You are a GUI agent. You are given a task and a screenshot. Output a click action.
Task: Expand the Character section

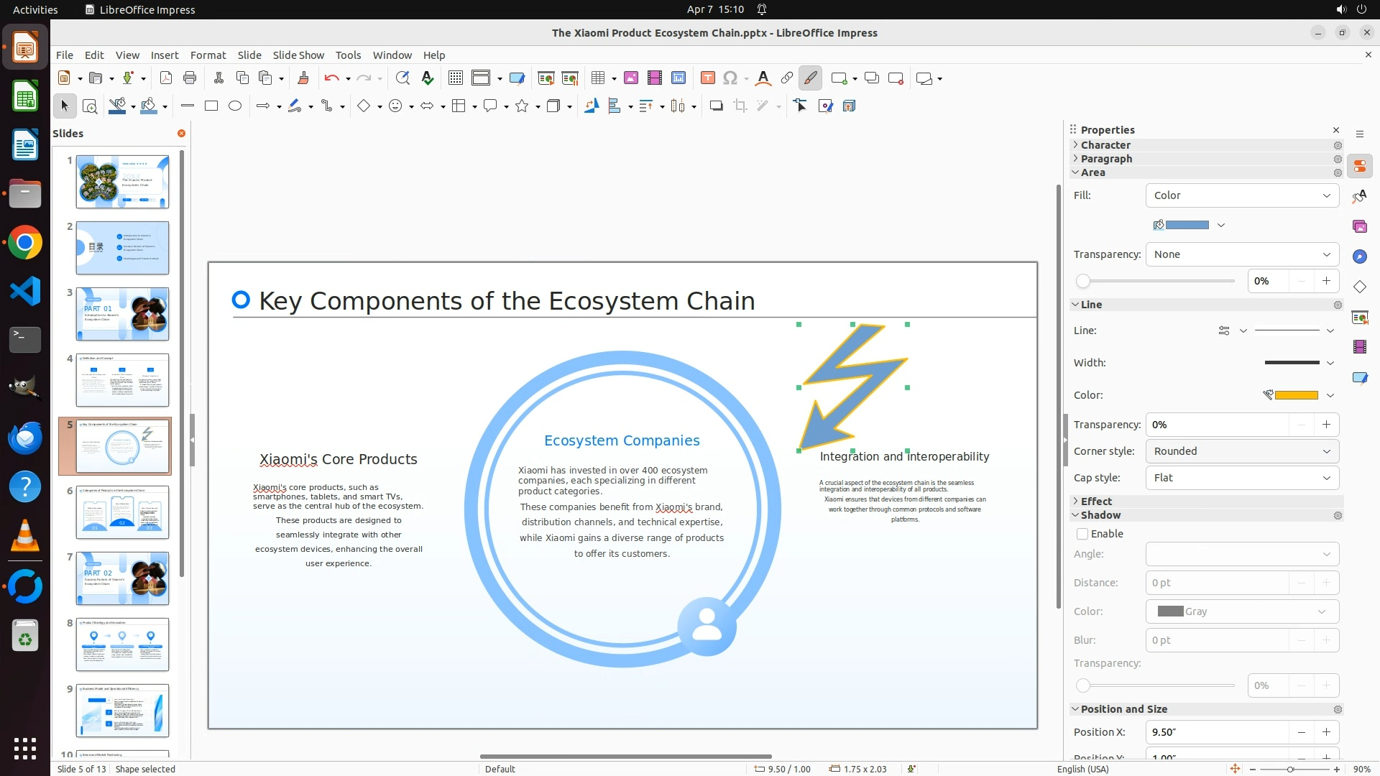(x=1105, y=145)
